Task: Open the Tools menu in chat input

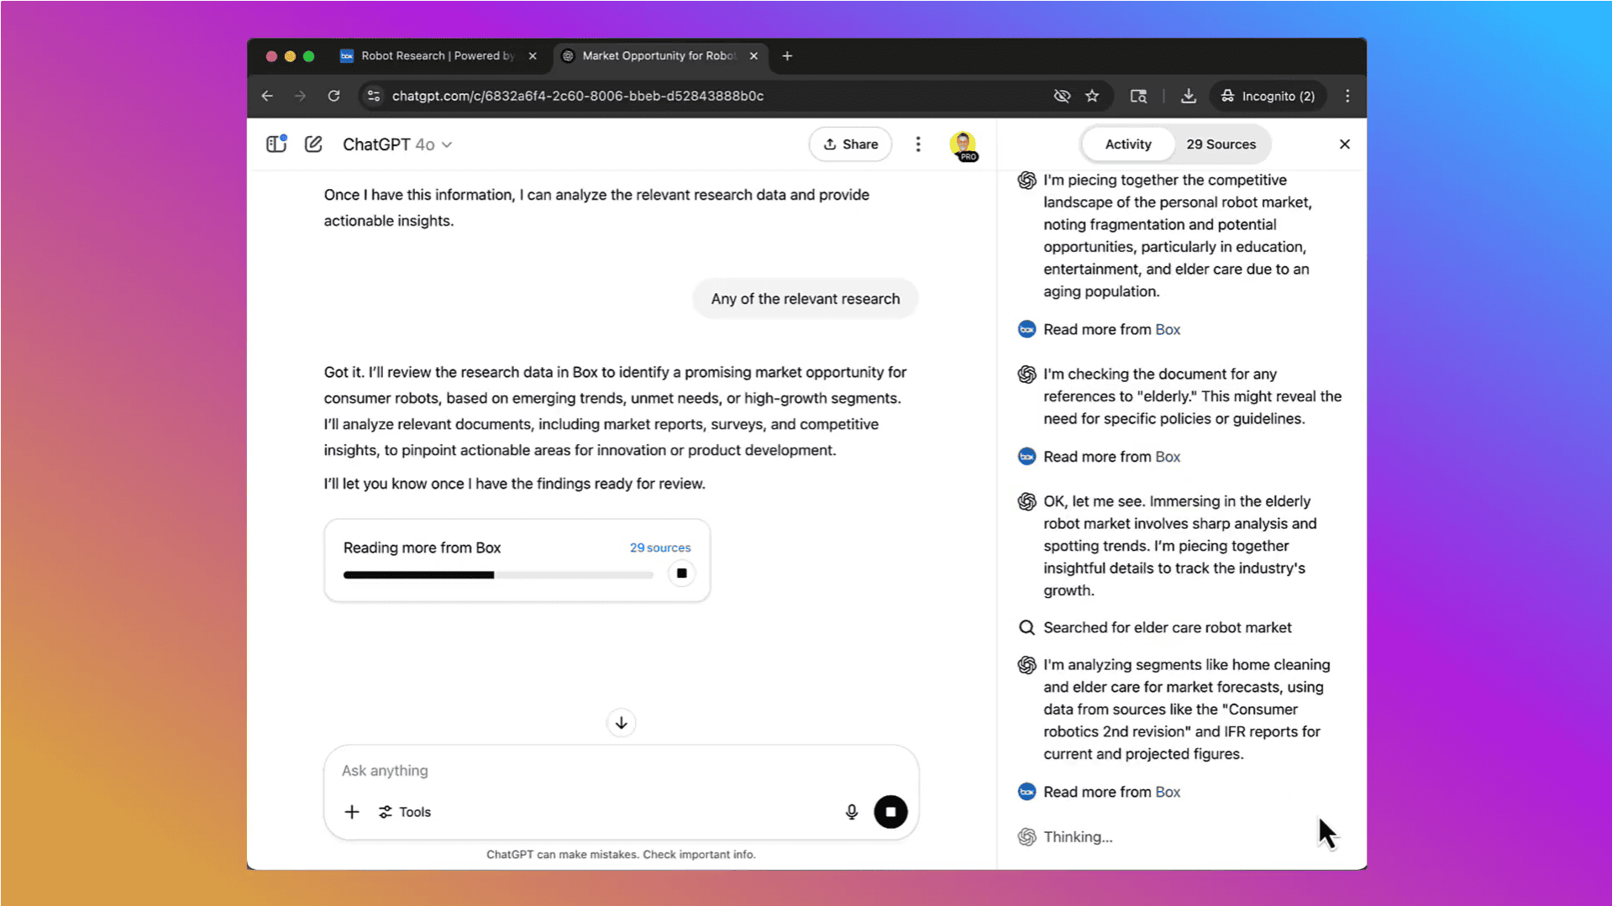Action: pyautogui.click(x=405, y=811)
